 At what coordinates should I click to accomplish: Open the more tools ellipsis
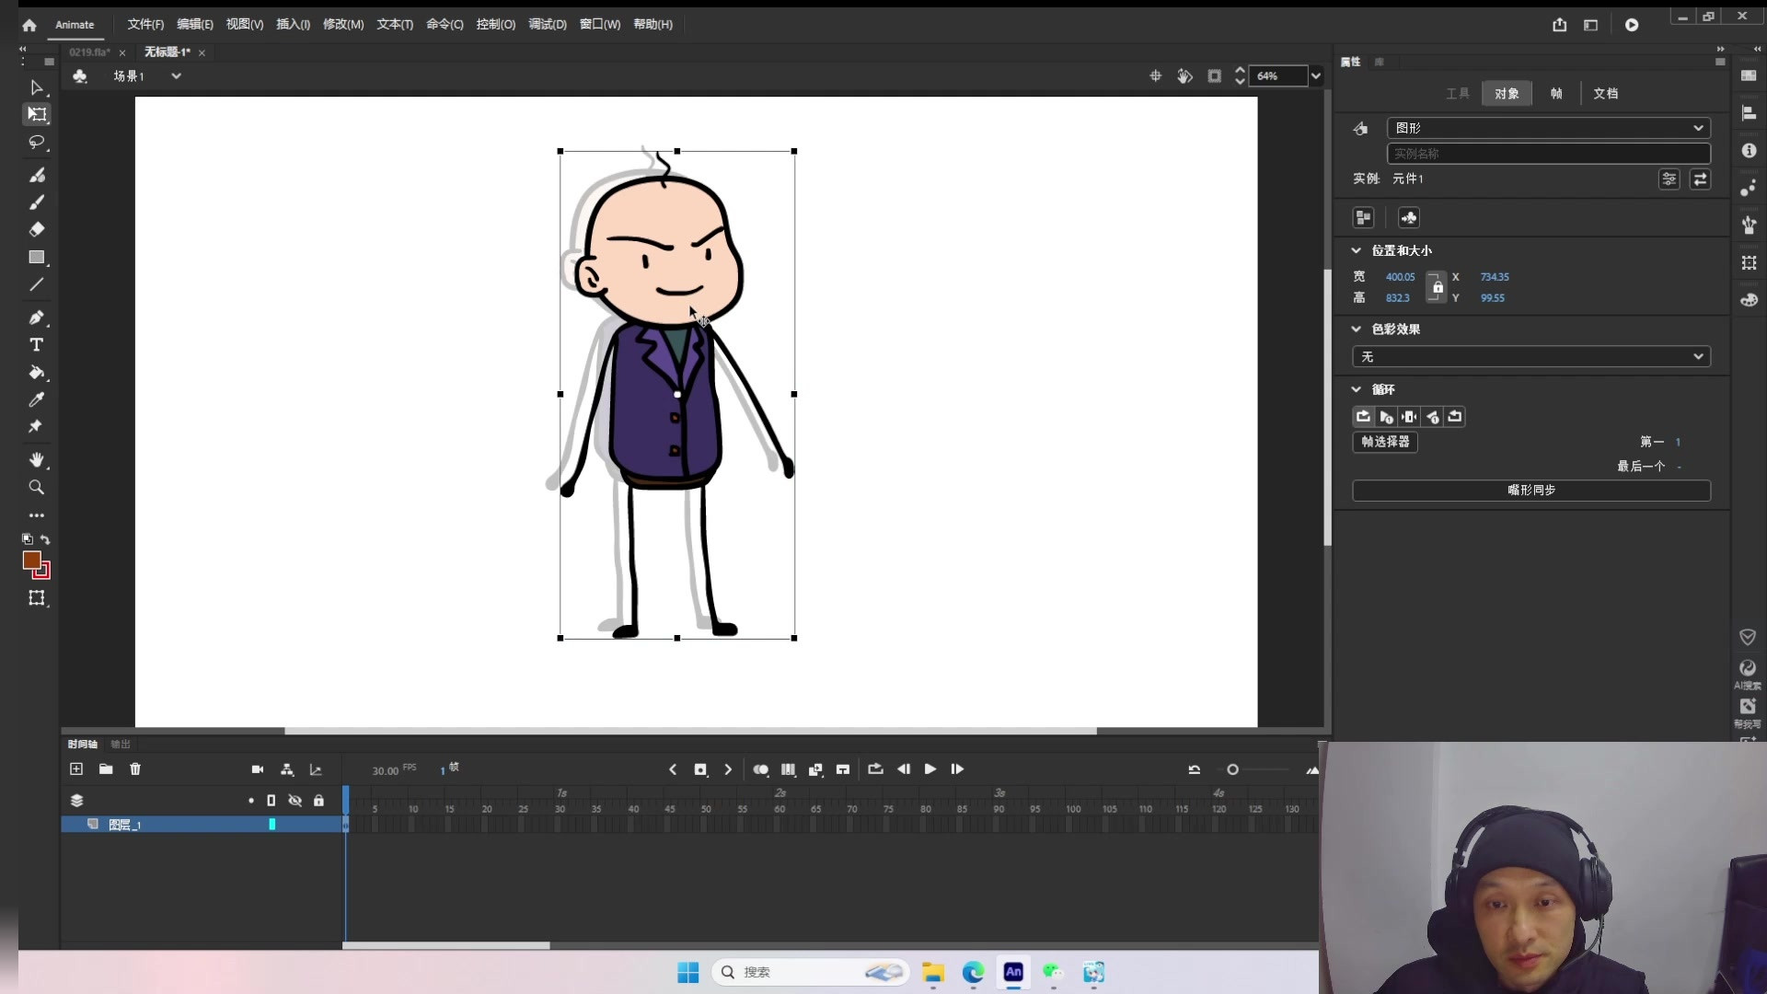(37, 515)
